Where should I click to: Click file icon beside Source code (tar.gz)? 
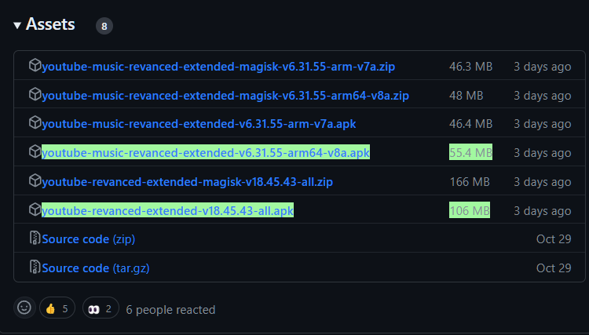[35, 267]
